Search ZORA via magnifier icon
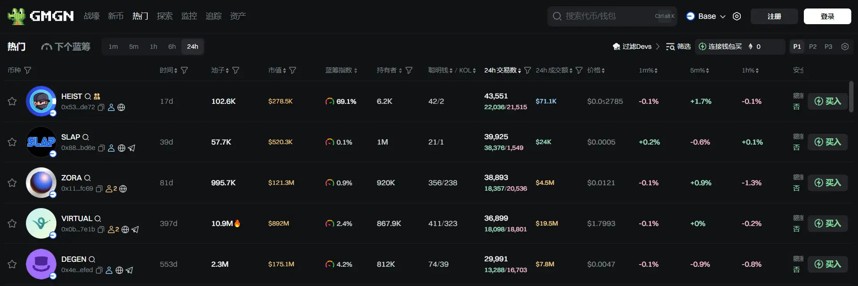This screenshot has height=286, width=858. click(87, 178)
